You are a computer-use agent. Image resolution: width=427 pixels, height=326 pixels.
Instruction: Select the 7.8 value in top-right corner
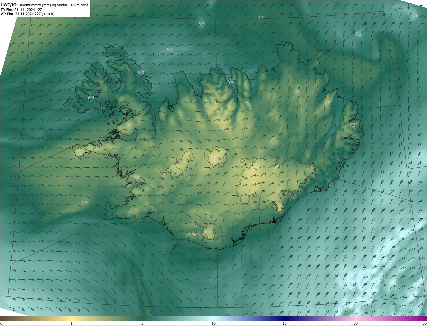click(415, 16)
